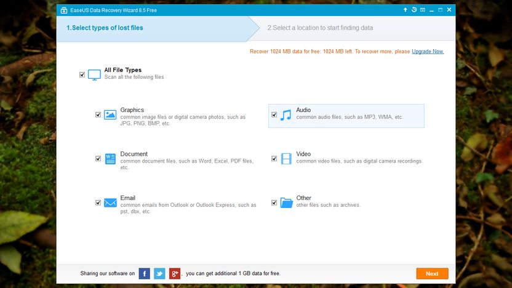Click the Video label text
Viewport: 512px width, 288px height.
coord(303,154)
